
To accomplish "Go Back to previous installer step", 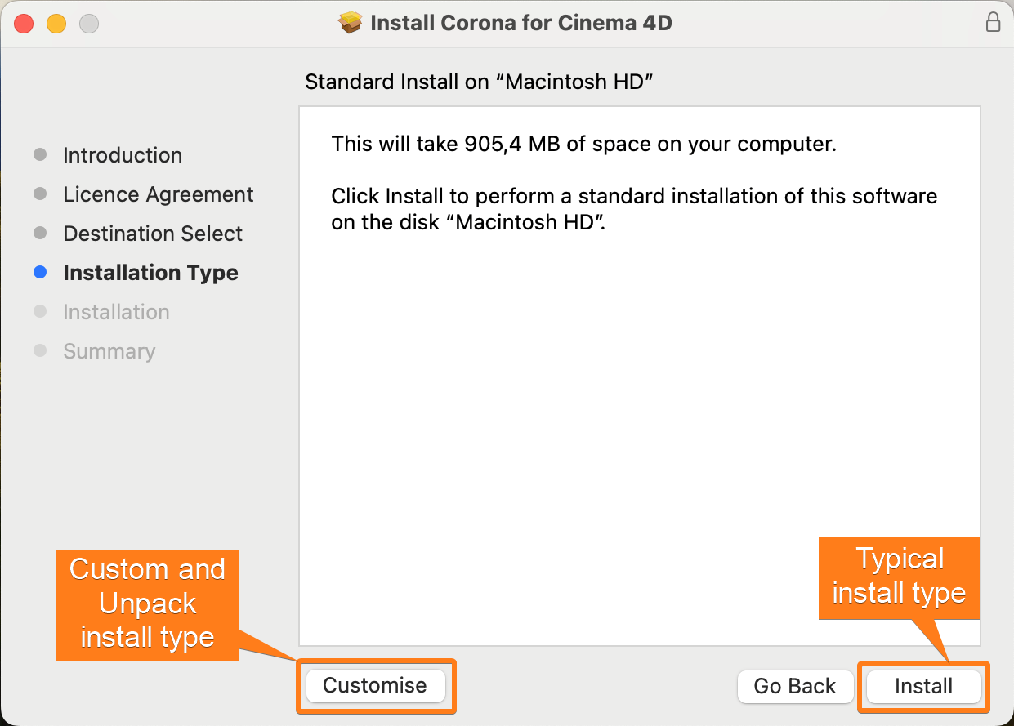I will point(795,686).
